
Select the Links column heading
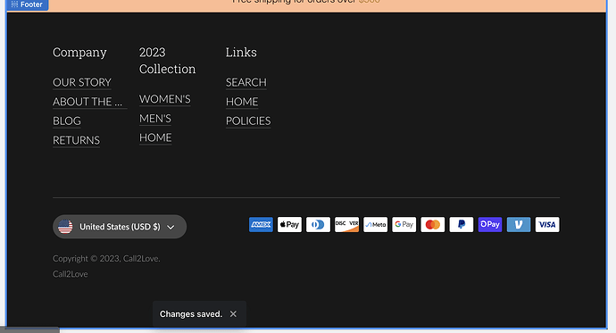coord(241,53)
